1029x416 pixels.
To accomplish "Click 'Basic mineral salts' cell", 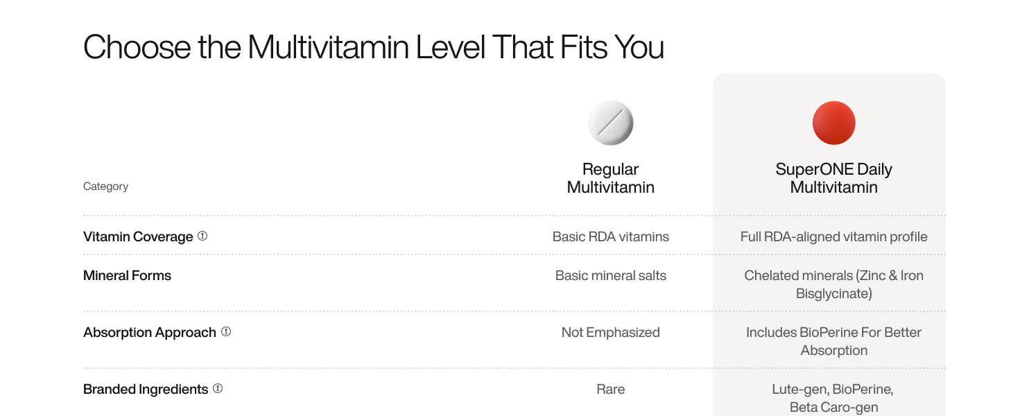I will pyautogui.click(x=611, y=275).
